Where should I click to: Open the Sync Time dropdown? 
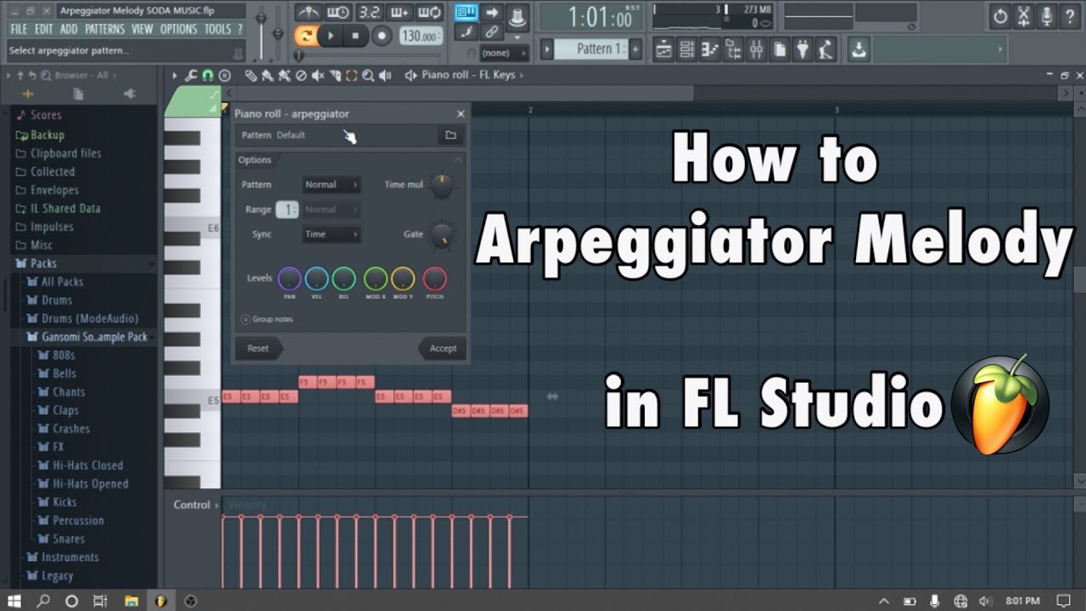[331, 234]
